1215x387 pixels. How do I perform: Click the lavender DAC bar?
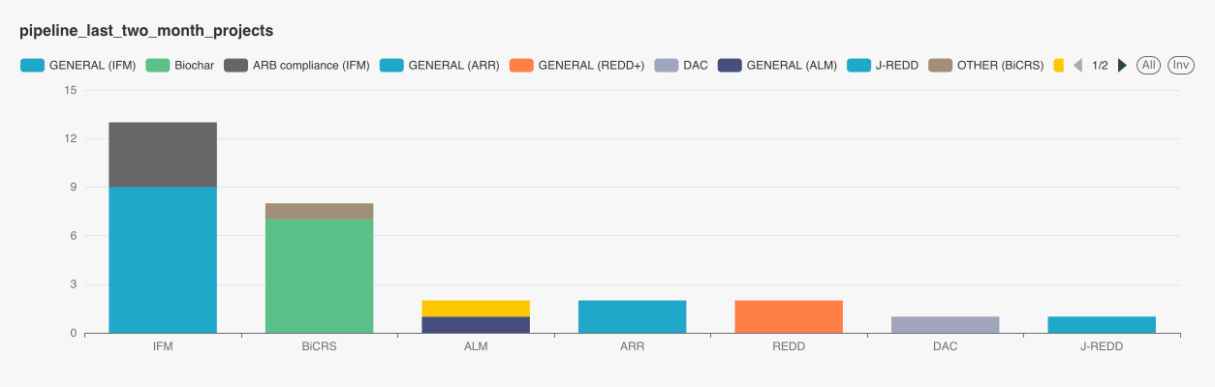point(945,325)
